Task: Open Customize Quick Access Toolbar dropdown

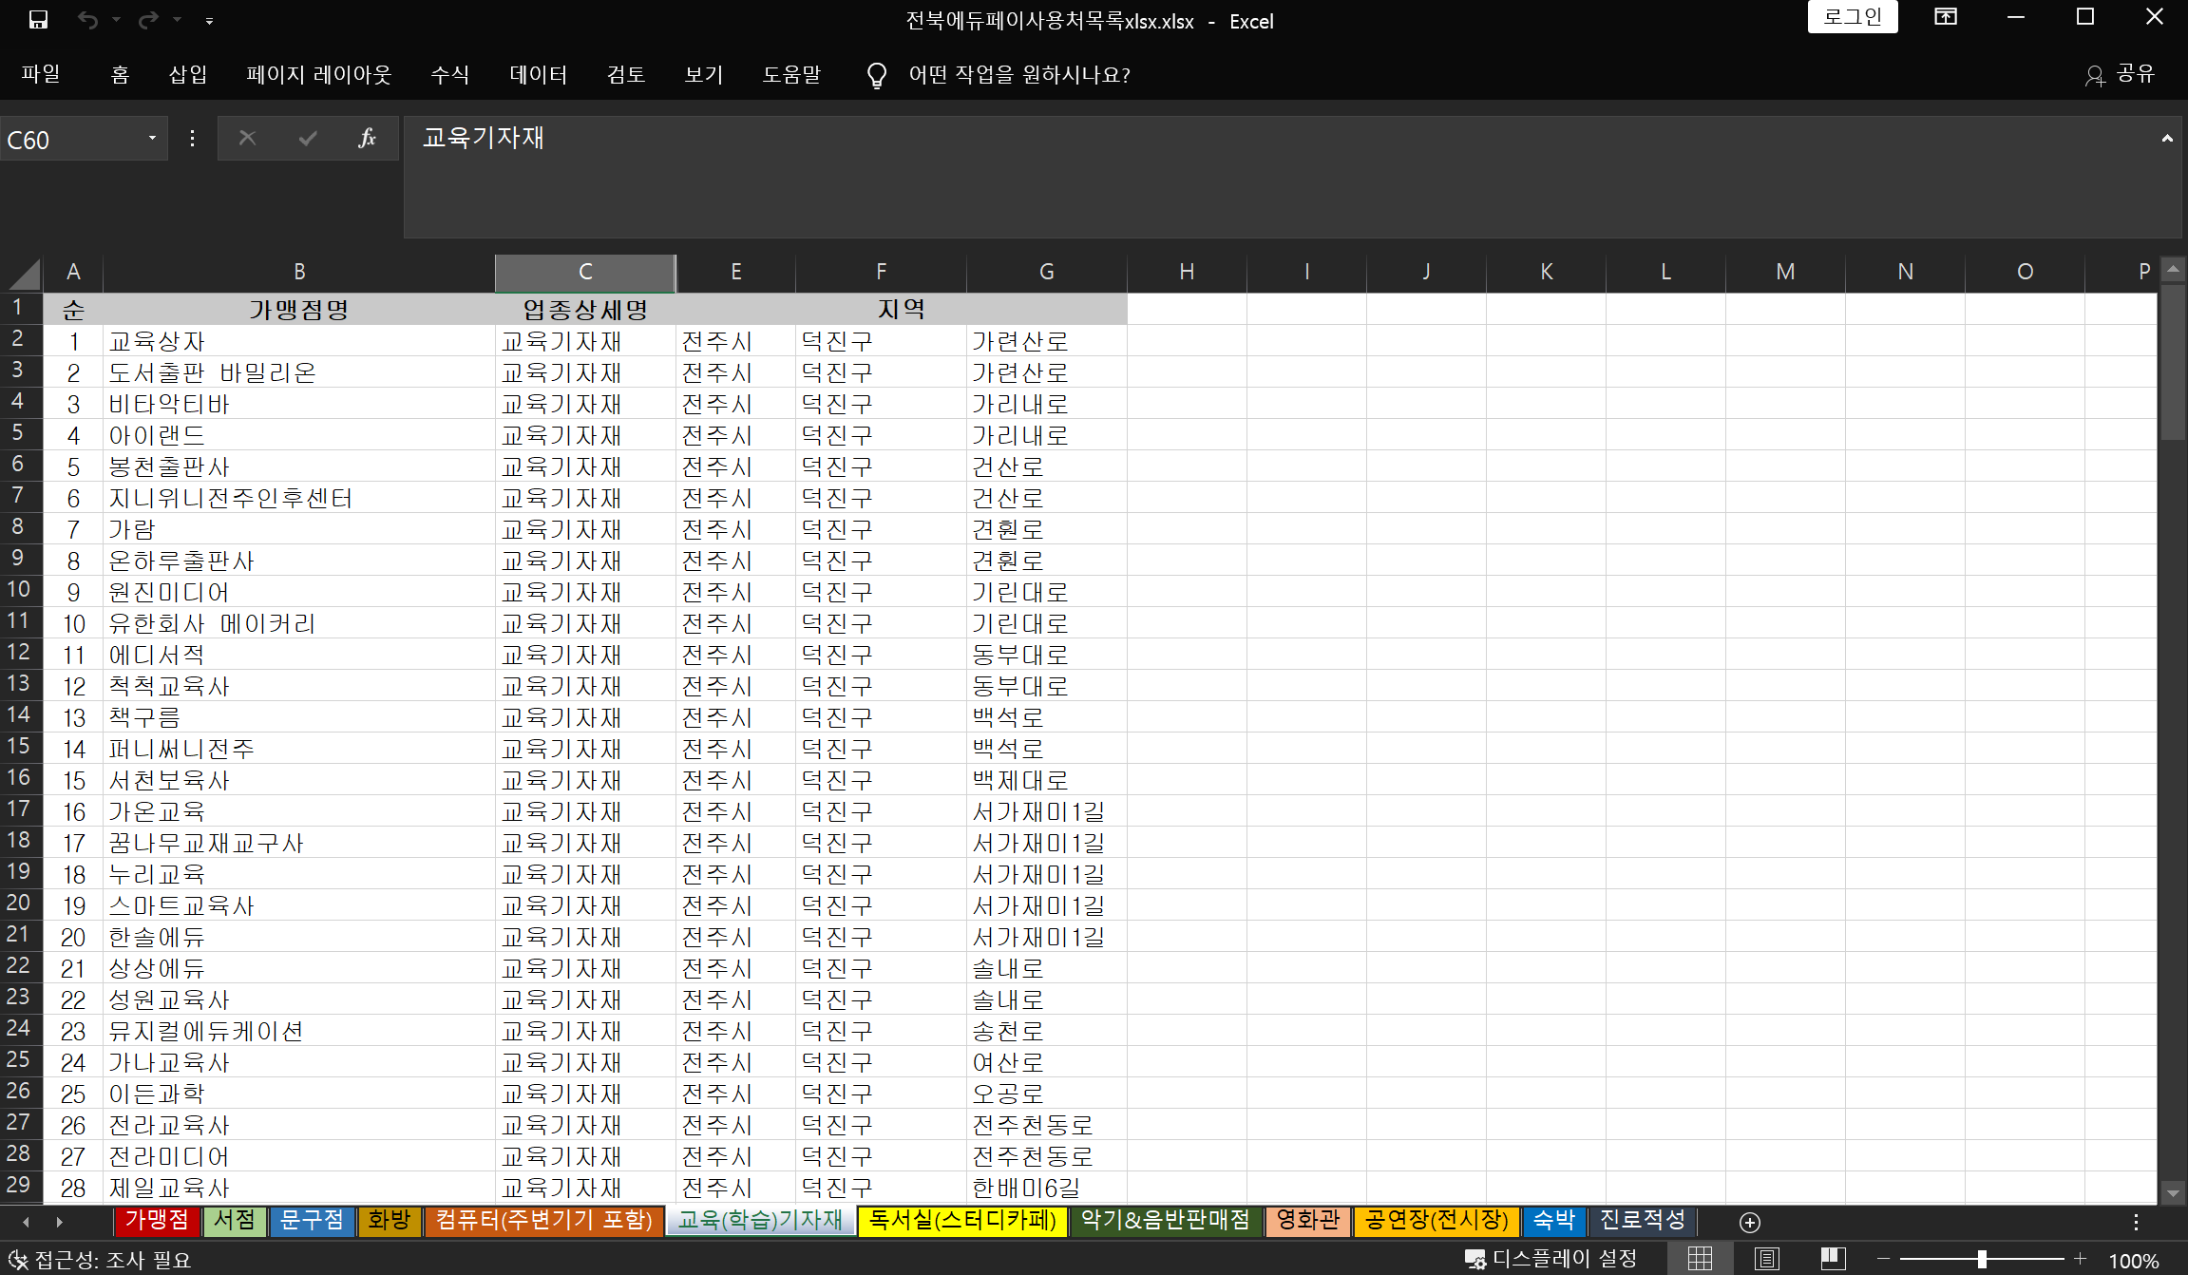Action: pyautogui.click(x=209, y=21)
